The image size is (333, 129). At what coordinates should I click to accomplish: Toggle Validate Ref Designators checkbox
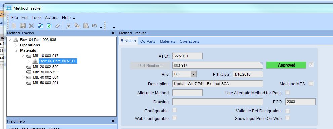pos(288,111)
